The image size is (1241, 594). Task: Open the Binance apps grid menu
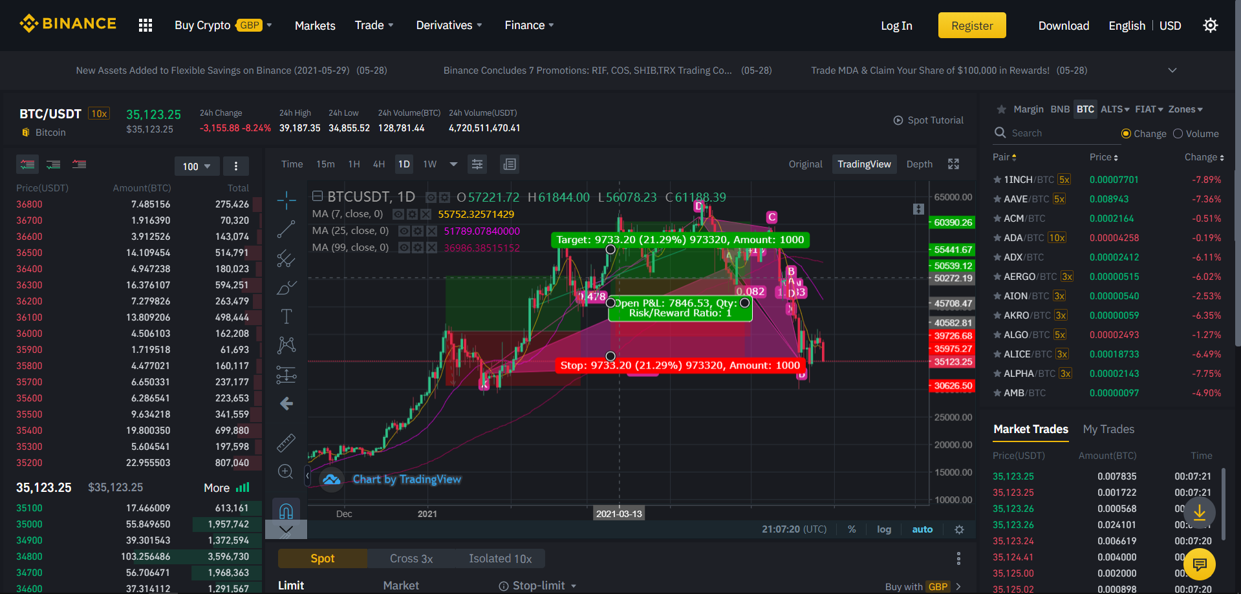pyautogui.click(x=146, y=25)
